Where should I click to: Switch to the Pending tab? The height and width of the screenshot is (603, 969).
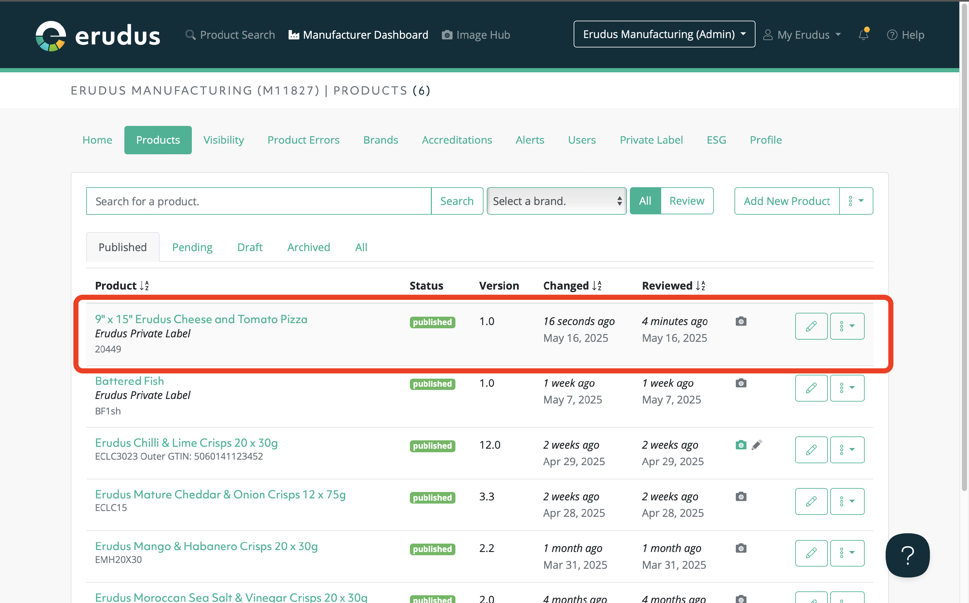point(192,247)
